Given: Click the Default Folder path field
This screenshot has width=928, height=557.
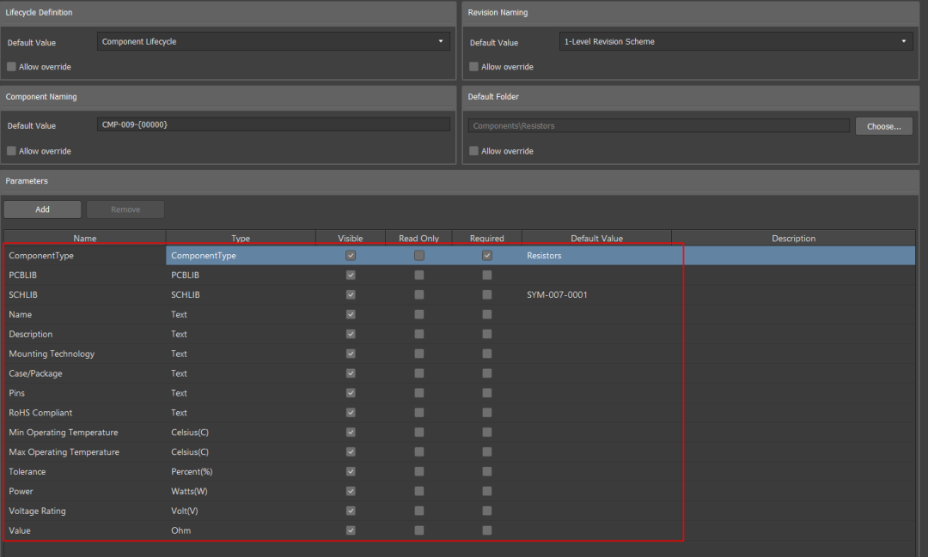Looking at the screenshot, I should coord(659,126).
